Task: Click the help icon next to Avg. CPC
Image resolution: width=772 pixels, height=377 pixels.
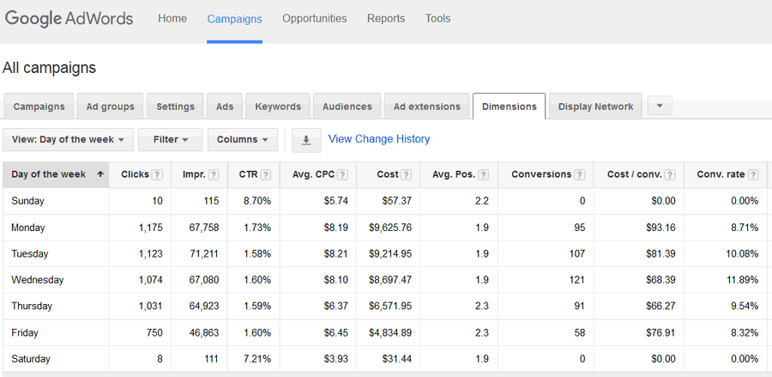Action: point(342,174)
